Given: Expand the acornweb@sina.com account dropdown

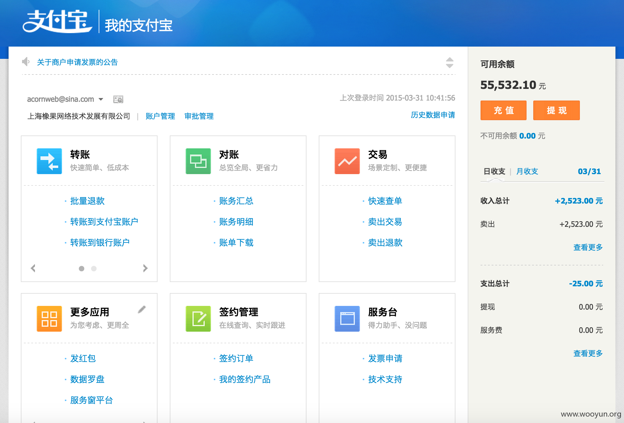Looking at the screenshot, I should click(101, 99).
